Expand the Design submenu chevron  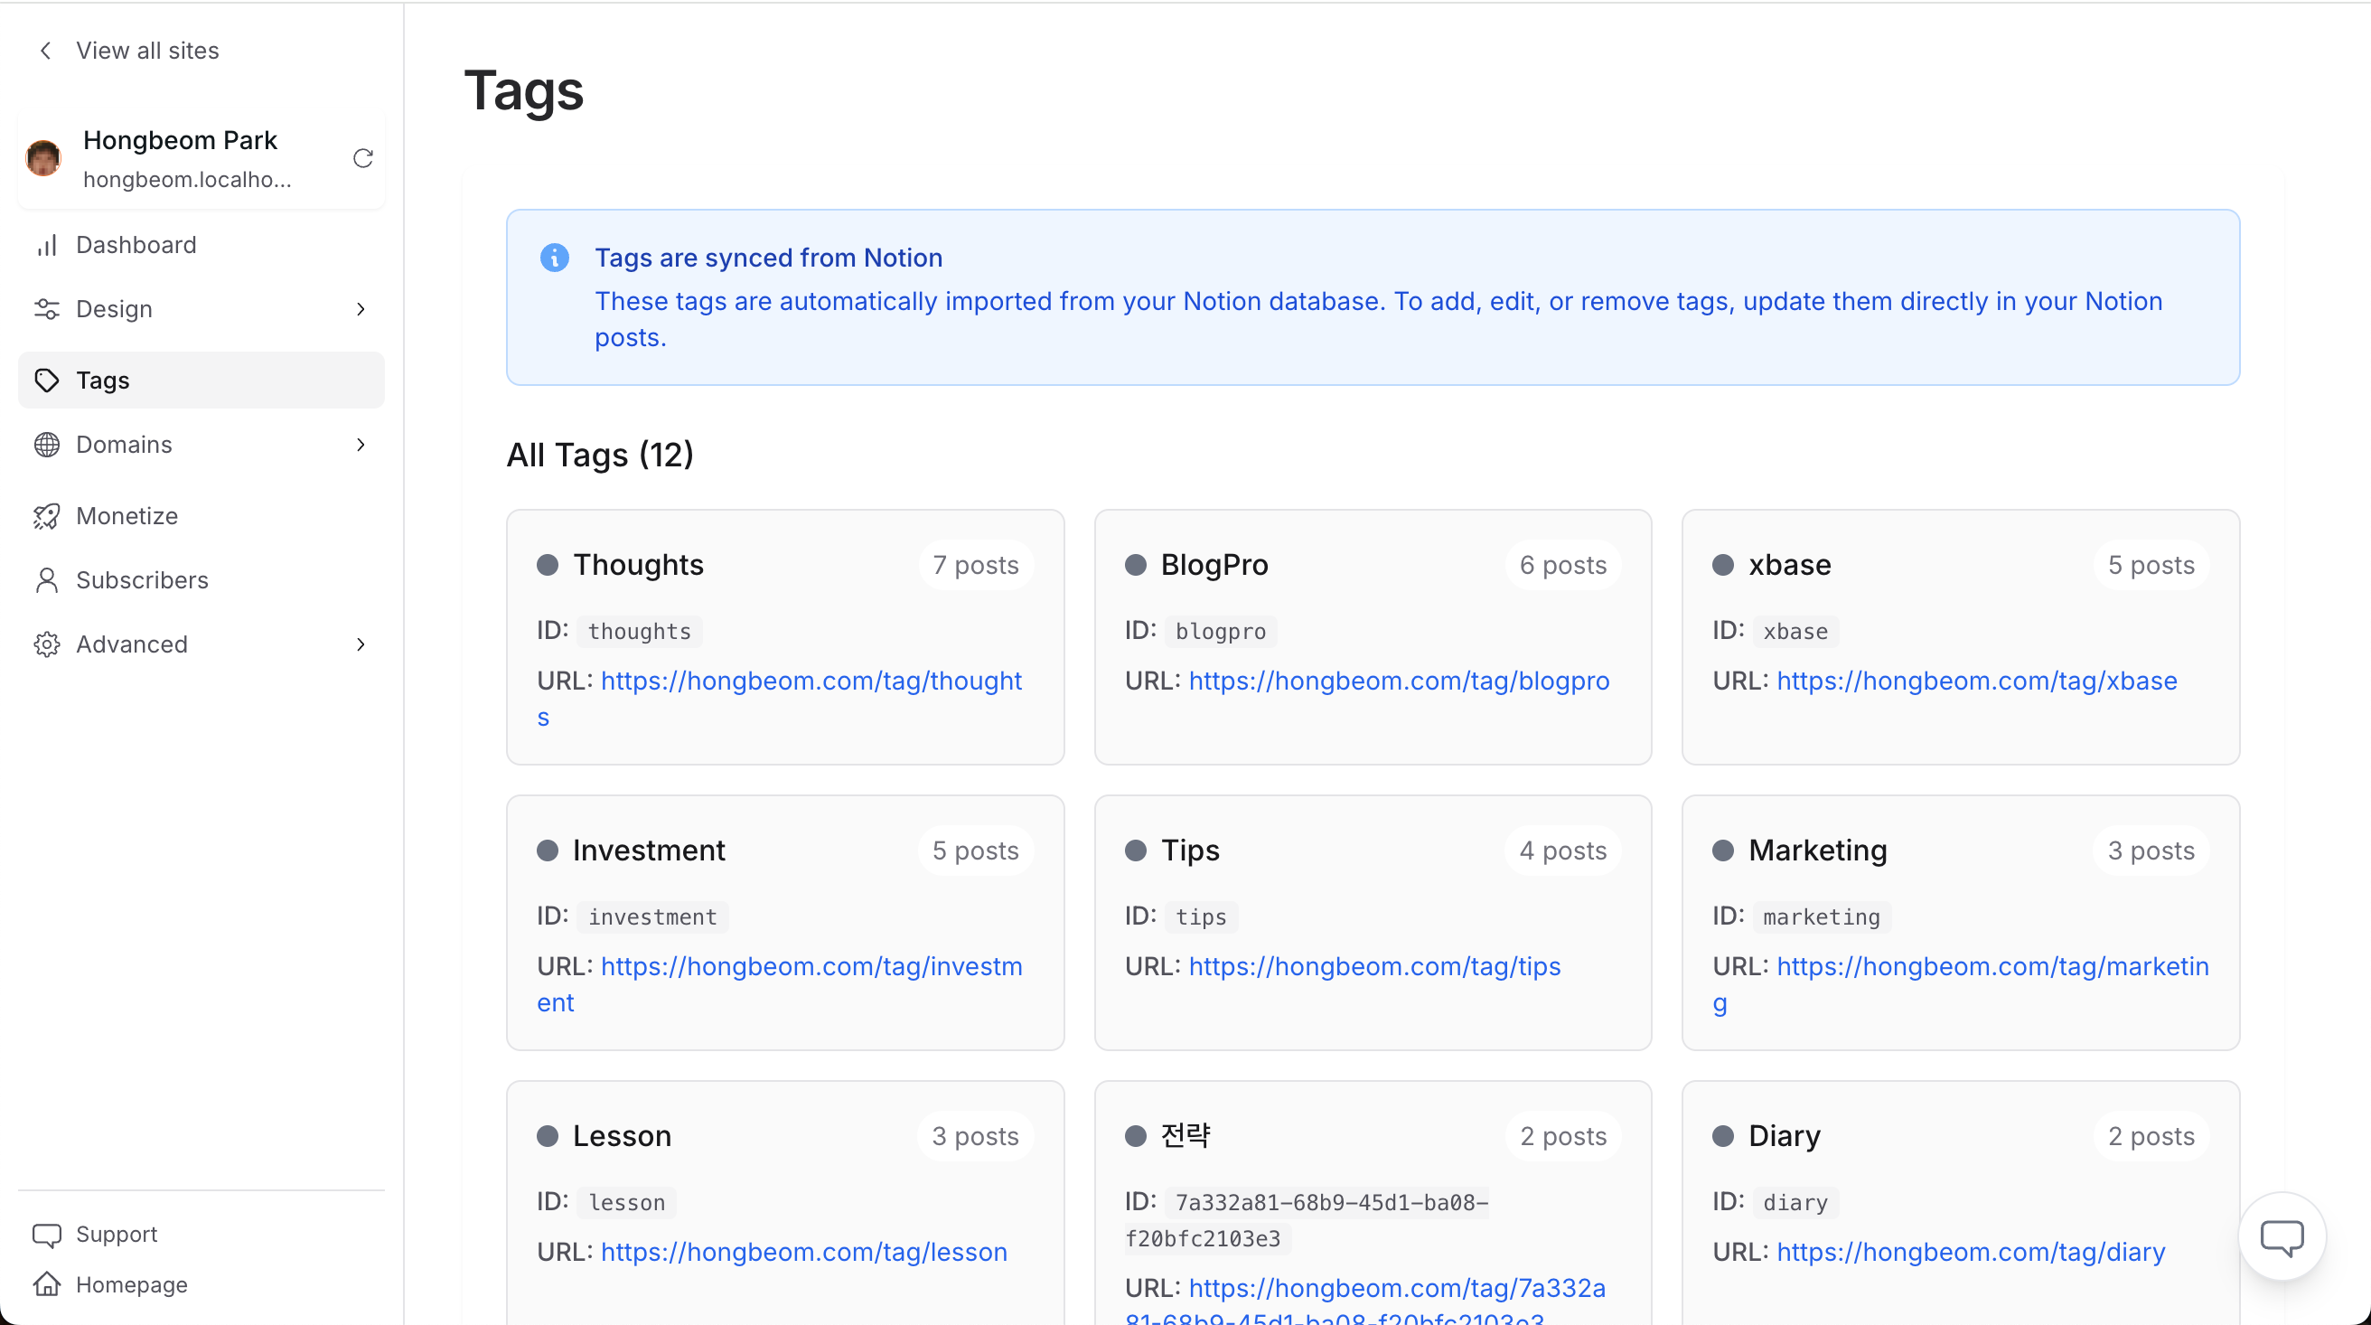click(x=361, y=309)
